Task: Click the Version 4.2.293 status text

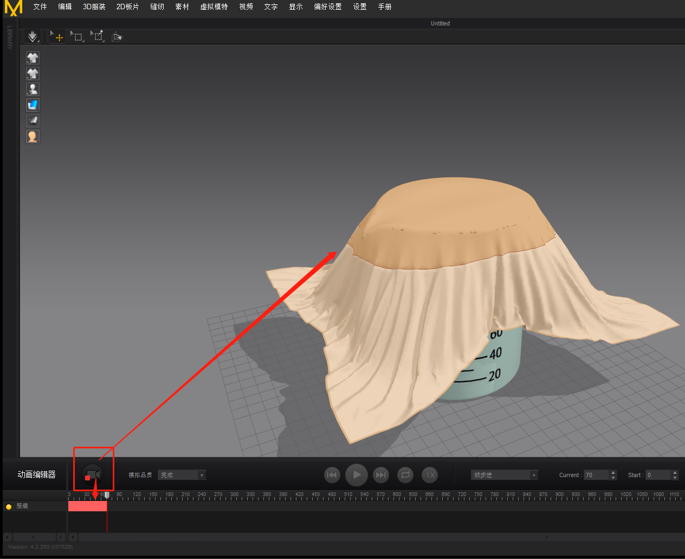Action: pyautogui.click(x=40, y=547)
